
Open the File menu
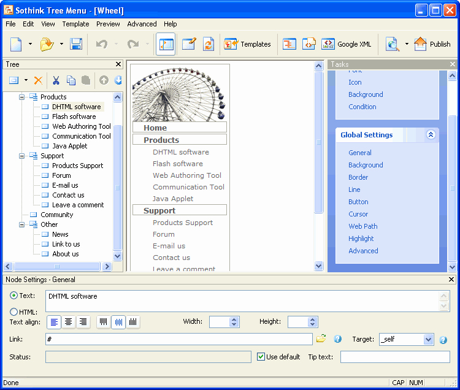coord(10,24)
